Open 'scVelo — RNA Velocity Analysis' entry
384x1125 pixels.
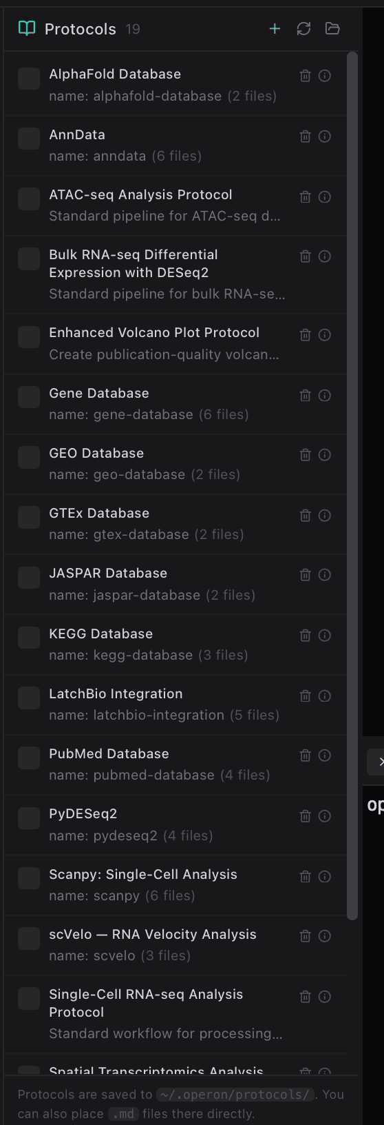click(x=175, y=945)
